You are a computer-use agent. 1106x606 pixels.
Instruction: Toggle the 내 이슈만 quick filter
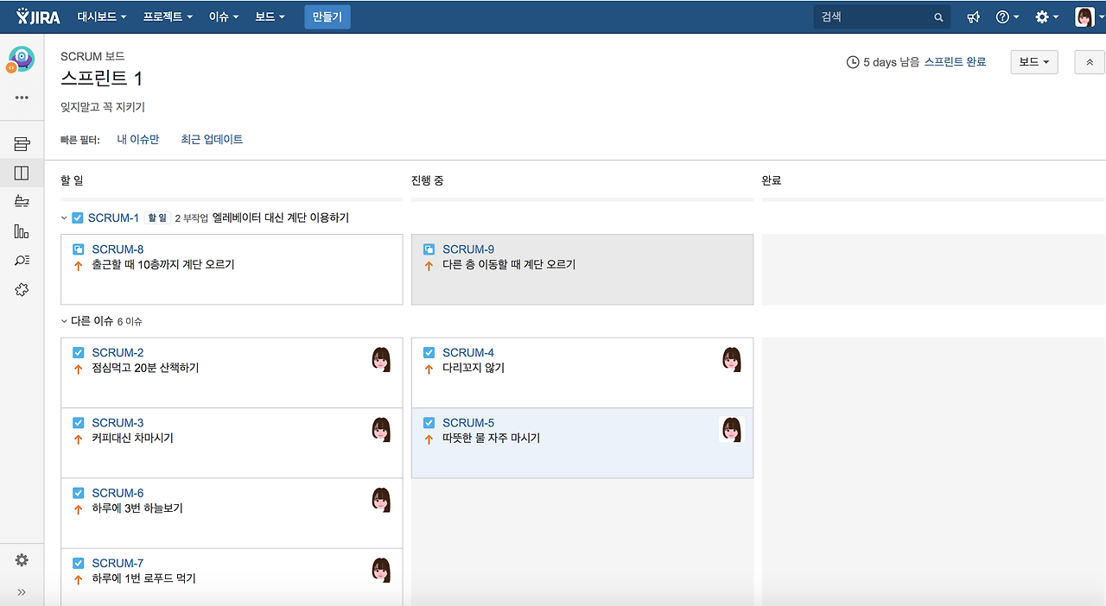click(138, 139)
